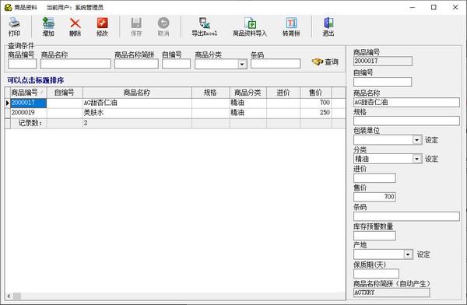Click 设定 next to 分类
467x305 pixels.
click(x=431, y=159)
